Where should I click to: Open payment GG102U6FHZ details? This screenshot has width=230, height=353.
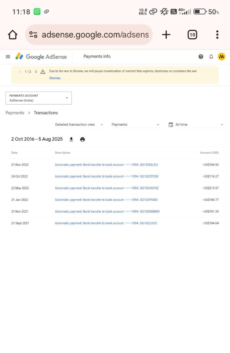click(x=107, y=188)
